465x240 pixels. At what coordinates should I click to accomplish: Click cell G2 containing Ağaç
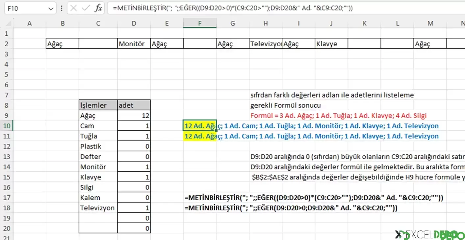[x=233, y=44]
